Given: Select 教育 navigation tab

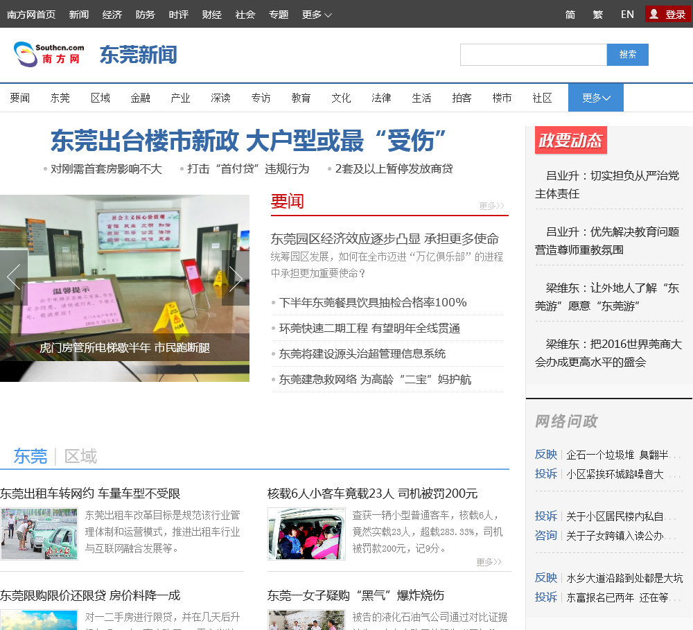Looking at the screenshot, I should (x=301, y=98).
